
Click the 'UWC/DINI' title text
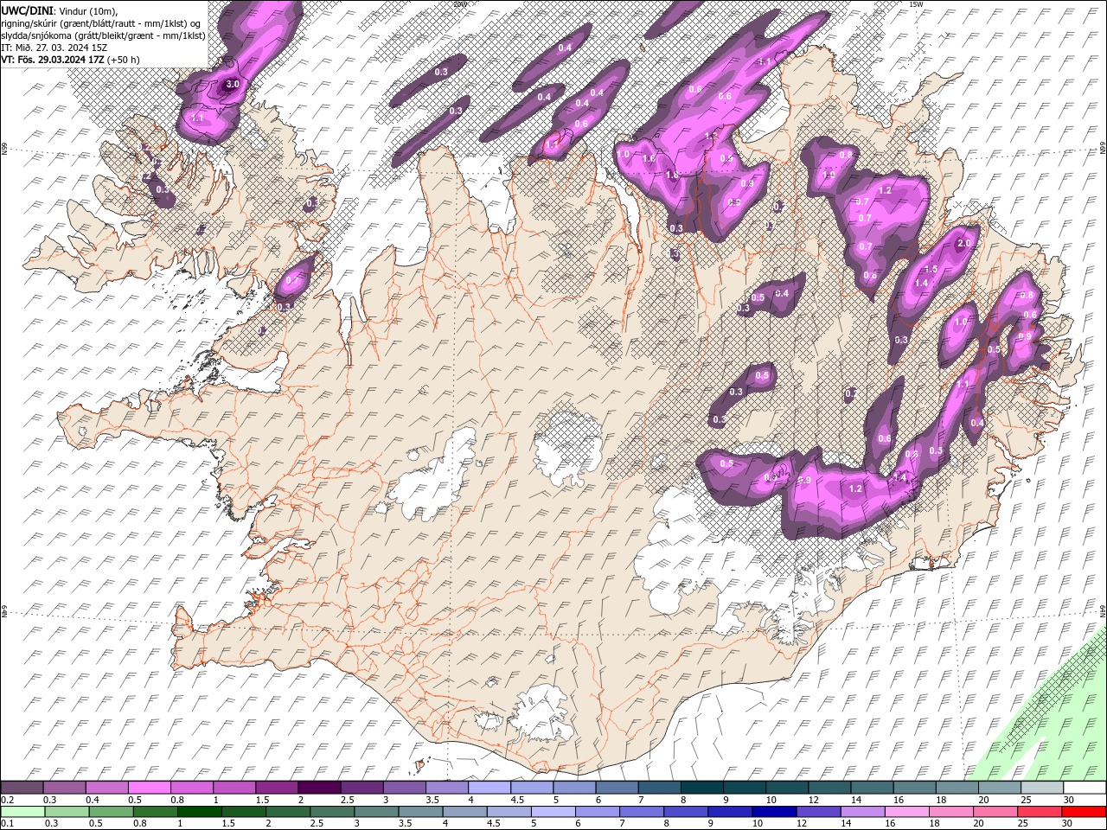[x=26, y=10]
